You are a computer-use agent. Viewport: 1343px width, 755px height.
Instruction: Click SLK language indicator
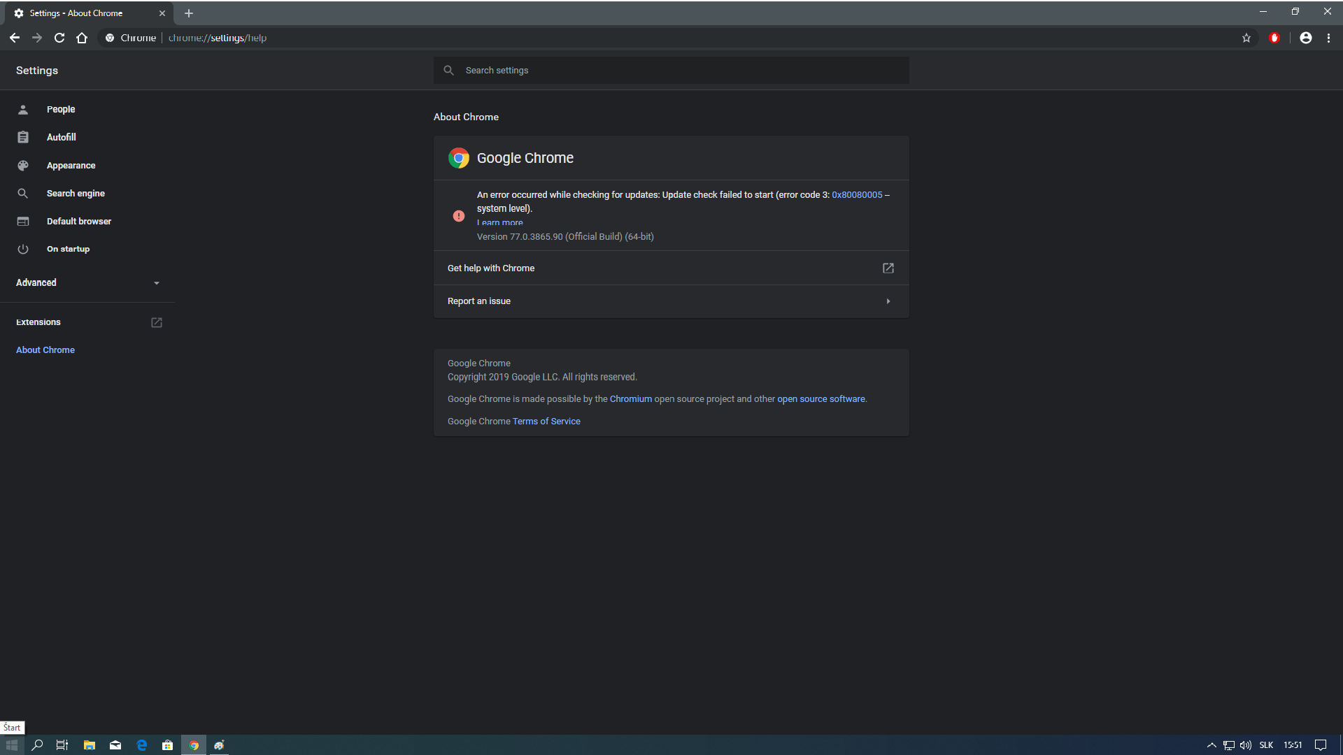[1266, 745]
